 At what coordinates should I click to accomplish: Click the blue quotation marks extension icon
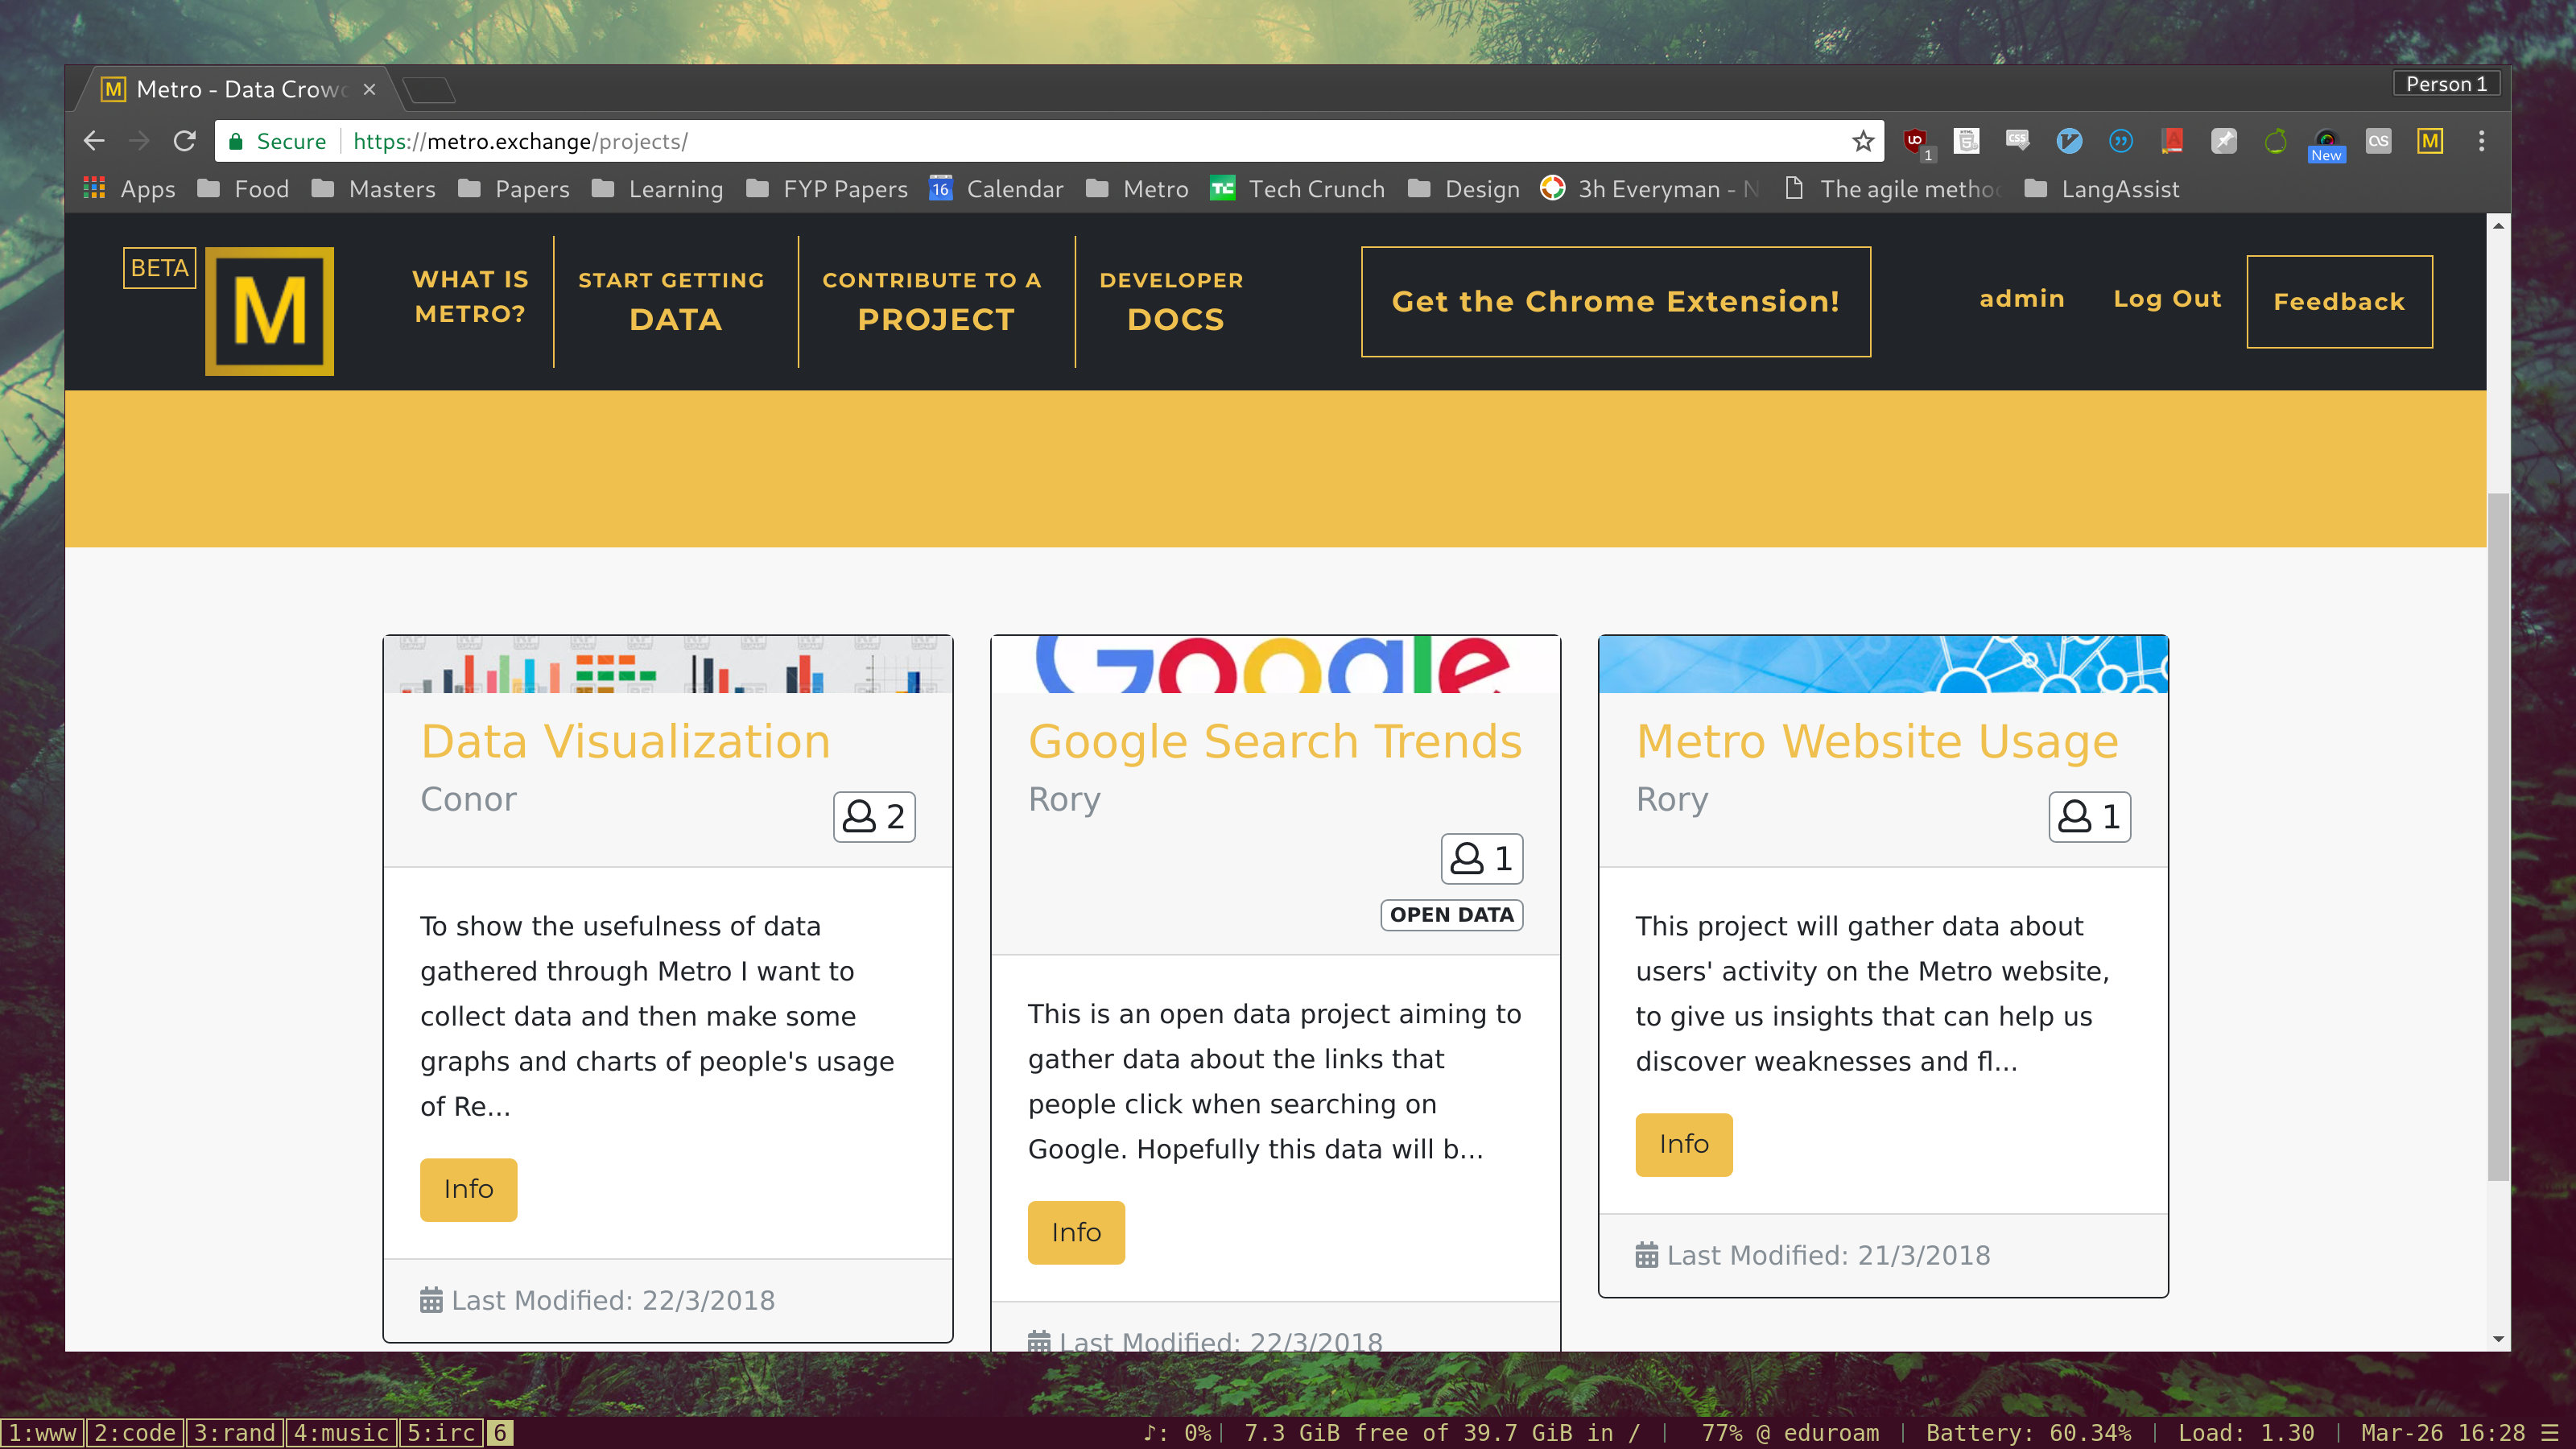(2121, 141)
